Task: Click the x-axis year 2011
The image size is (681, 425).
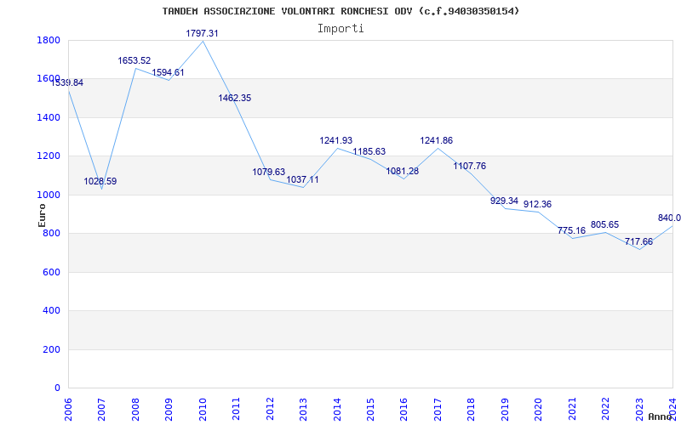Action: click(x=236, y=410)
